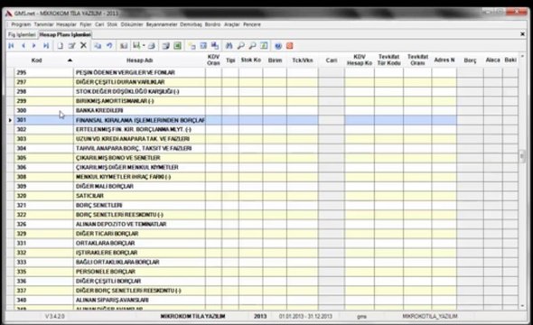Viewport: 533px width, 325px height.
Task: Click the 2013 year in status bar
Action: pos(260,316)
